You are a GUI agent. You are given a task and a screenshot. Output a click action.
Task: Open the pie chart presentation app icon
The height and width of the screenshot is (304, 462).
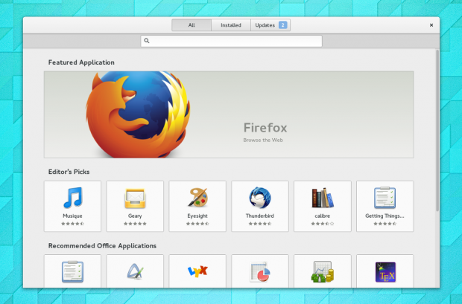tap(260, 271)
